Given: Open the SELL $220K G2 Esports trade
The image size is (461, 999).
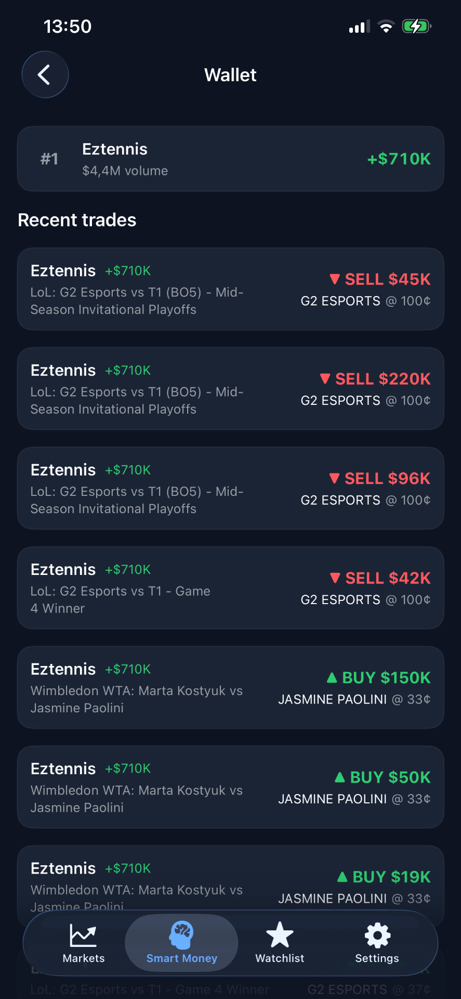Looking at the screenshot, I should (x=231, y=389).
